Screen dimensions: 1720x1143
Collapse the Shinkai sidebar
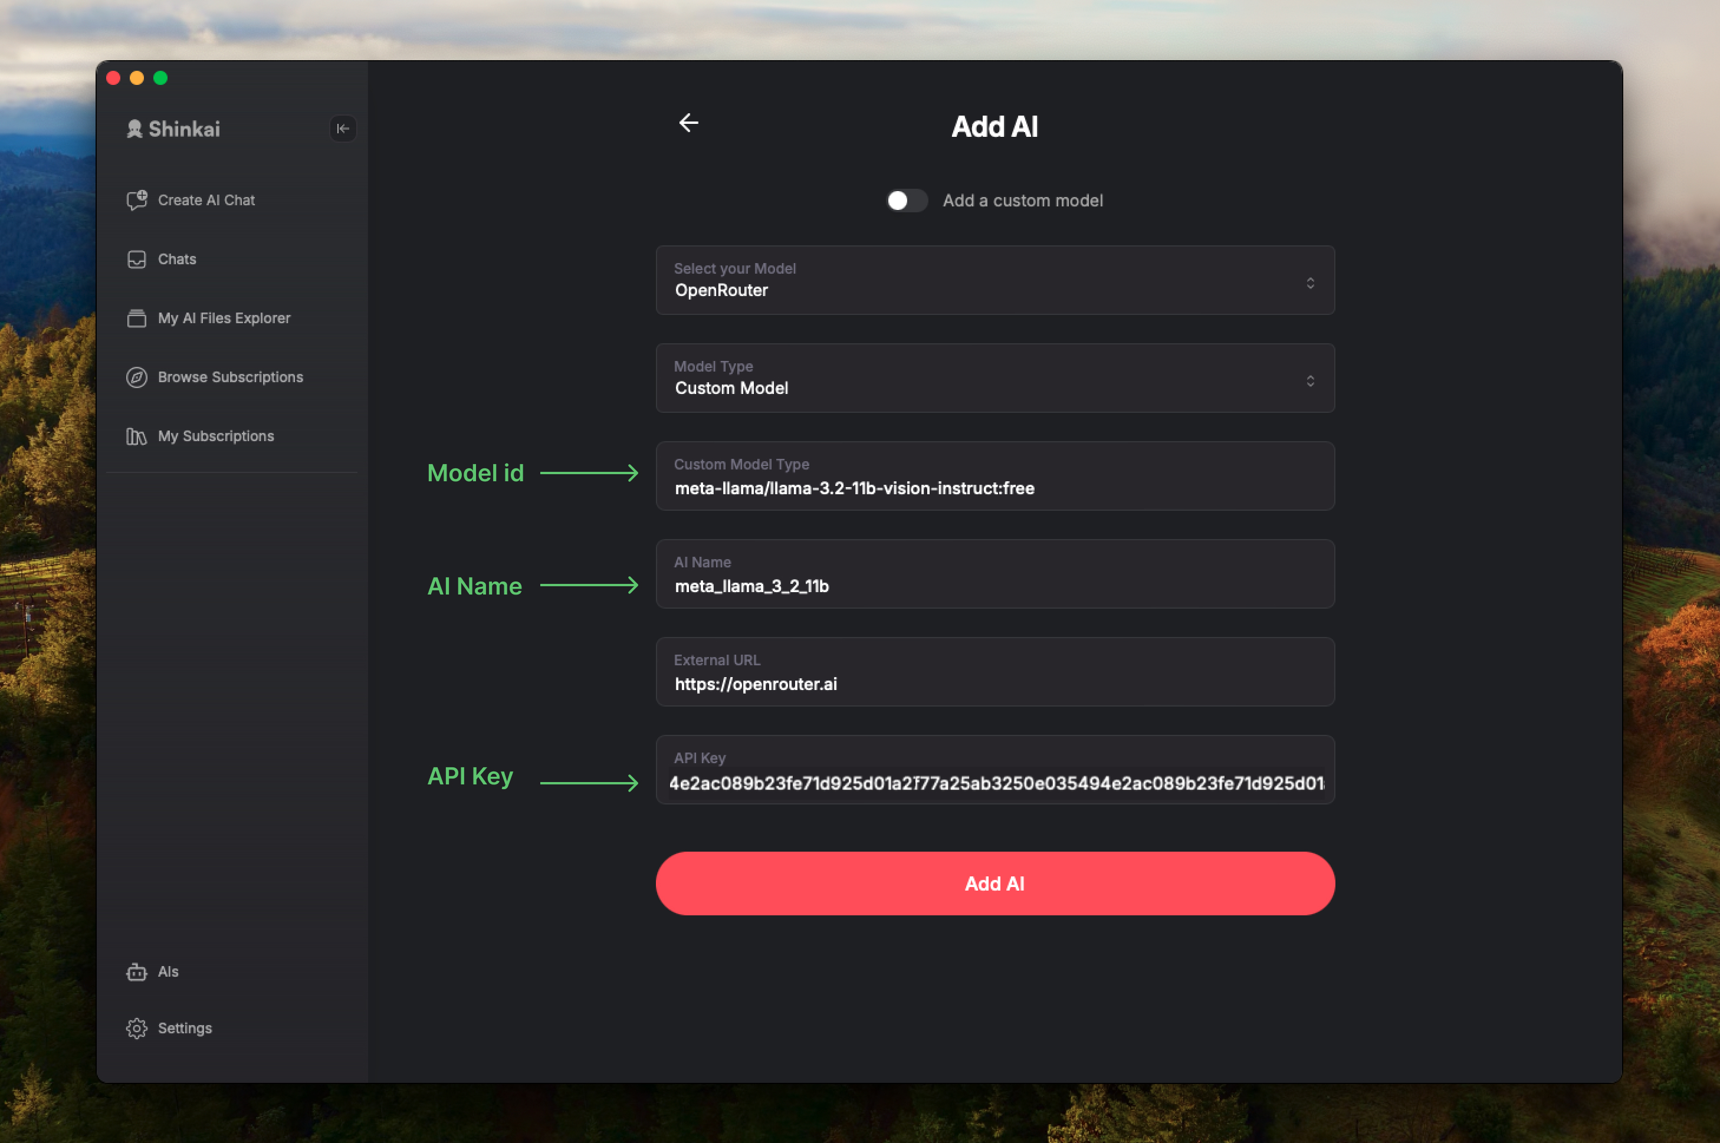[x=343, y=129]
